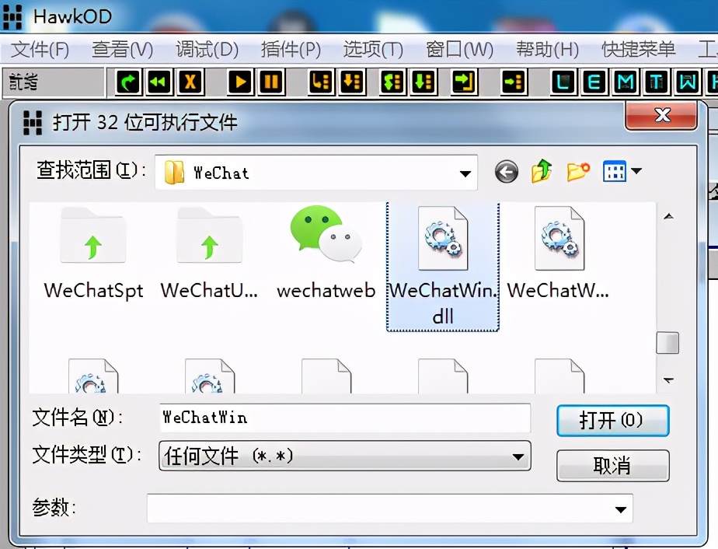Click the down arrow of the file list scrollbar

tap(667, 380)
